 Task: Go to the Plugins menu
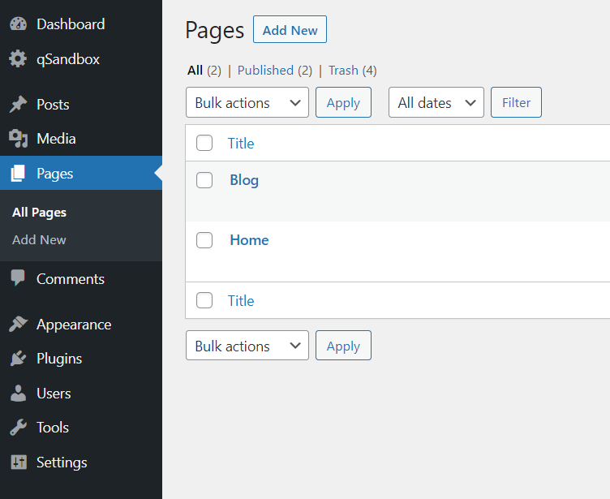[x=81, y=359]
